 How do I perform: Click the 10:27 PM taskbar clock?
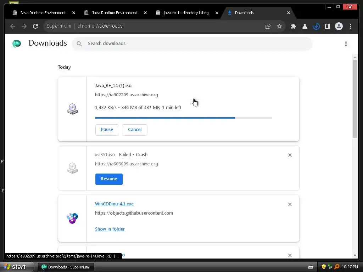pos(350,267)
